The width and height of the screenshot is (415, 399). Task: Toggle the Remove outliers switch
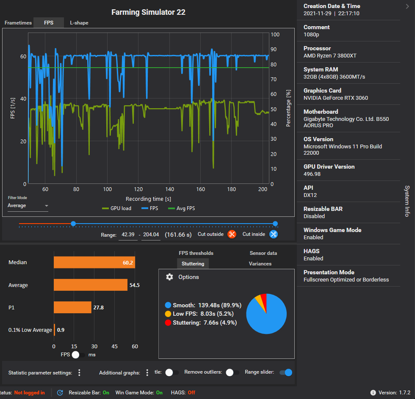tap(232, 372)
